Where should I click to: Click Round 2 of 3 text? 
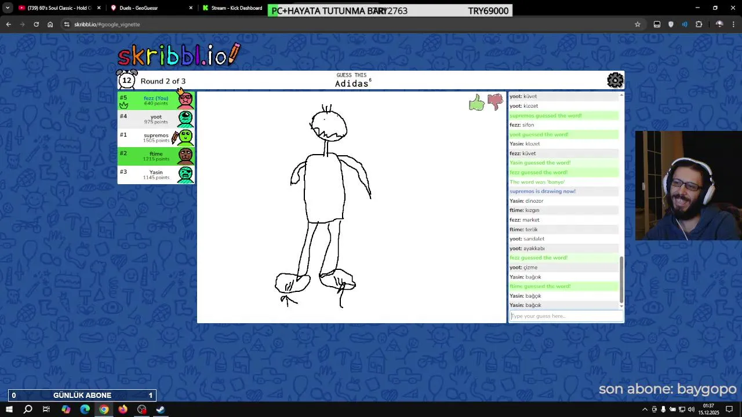pyautogui.click(x=163, y=81)
